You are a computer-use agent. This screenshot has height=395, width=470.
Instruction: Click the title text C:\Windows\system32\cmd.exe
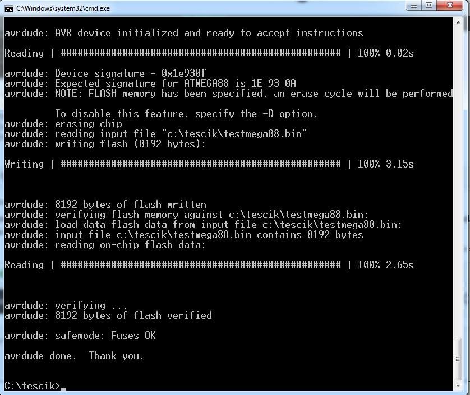click(63, 9)
